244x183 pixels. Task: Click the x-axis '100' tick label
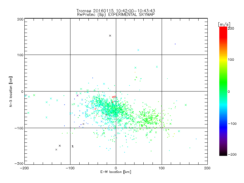click(x=162, y=168)
